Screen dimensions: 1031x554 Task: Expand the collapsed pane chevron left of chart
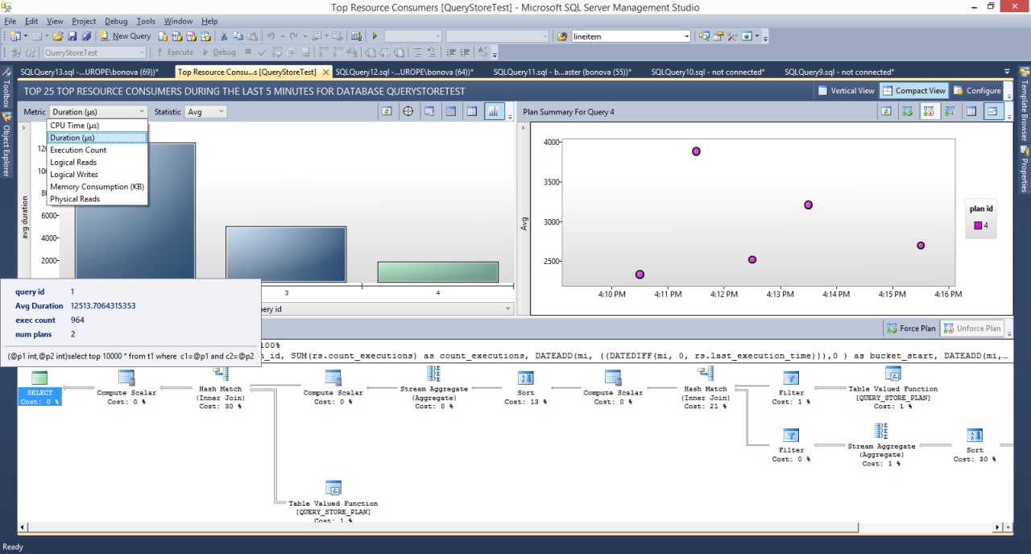pos(23,127)
